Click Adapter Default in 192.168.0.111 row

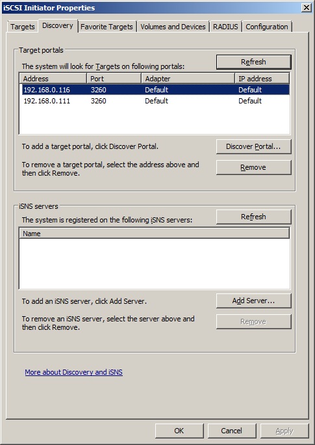click(157, 101)
